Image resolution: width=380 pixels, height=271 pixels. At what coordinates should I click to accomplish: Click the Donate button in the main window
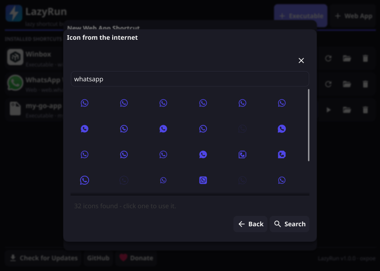tap(136, 258)
